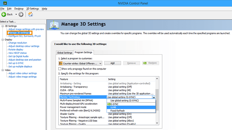The height and width of the screenshot is (130, 232).
Task: Click Use global setting (Off) for Antialiasing Transparency
Action: [120, 87]
